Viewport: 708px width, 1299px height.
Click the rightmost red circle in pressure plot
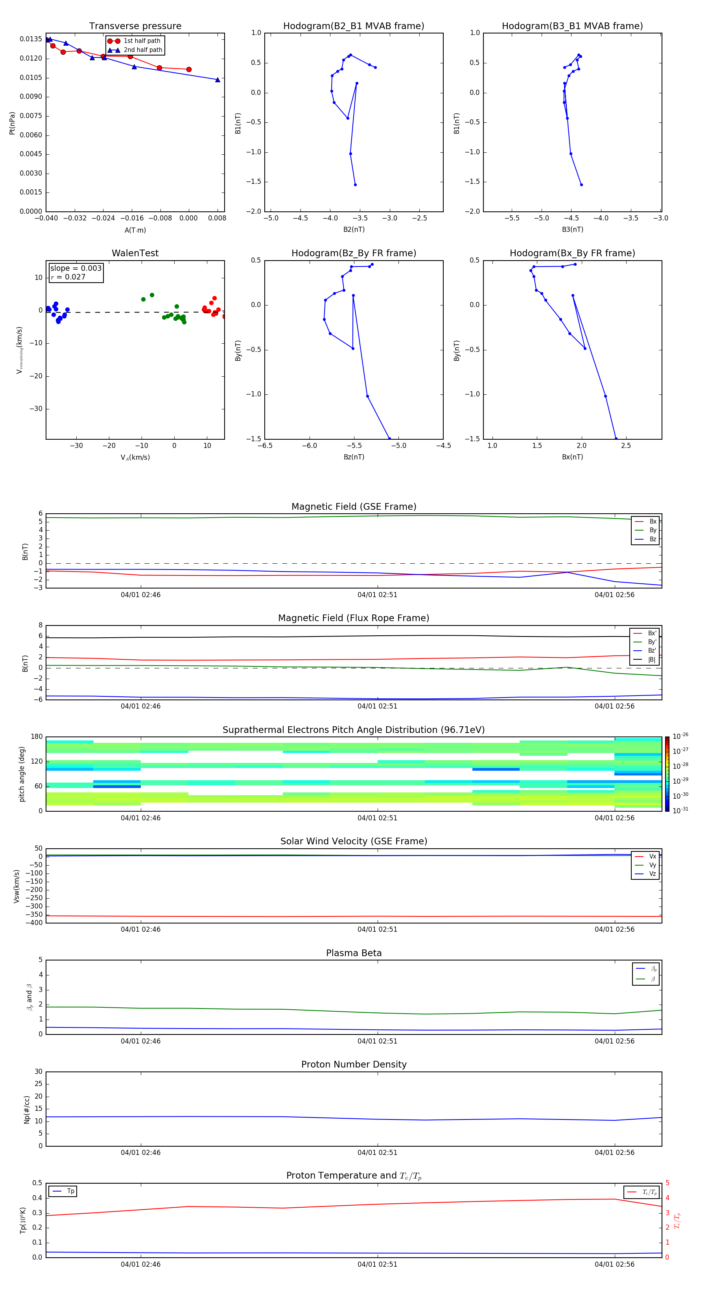[189, 70]
